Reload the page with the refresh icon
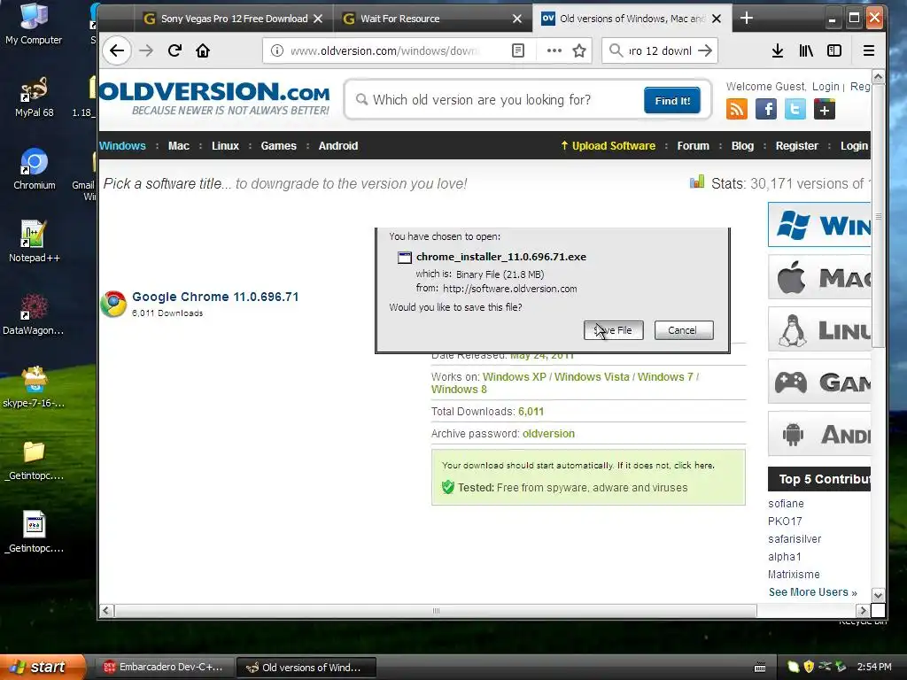Screen dimensions: 907x680 coord(174,50)
